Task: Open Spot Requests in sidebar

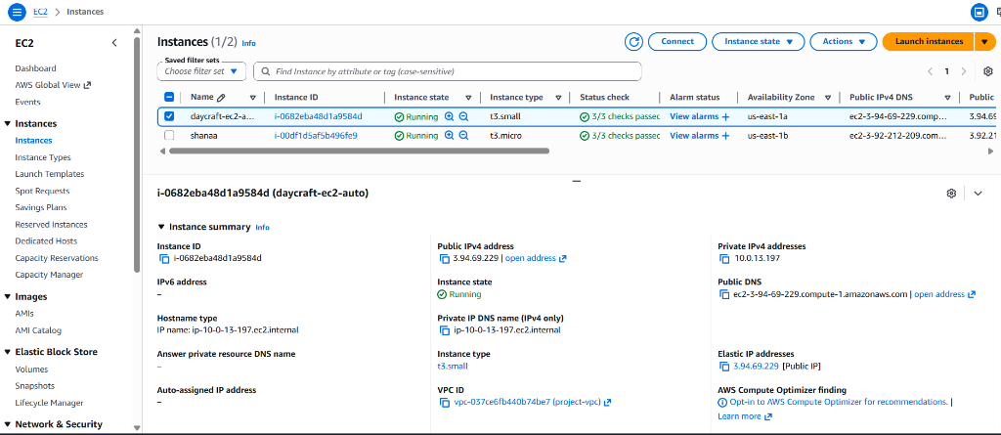Action: tap(42, 191)
